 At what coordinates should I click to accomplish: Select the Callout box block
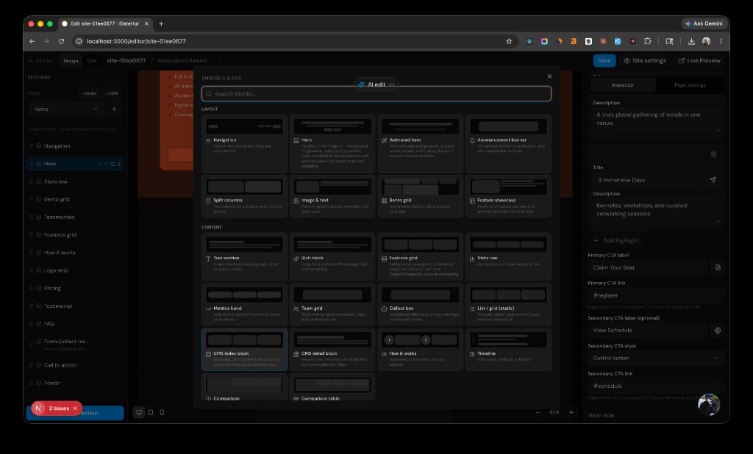tap(420, 304)
